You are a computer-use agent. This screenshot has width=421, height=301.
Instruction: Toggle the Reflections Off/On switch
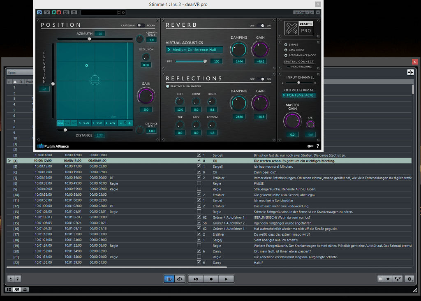coord(260,79)
